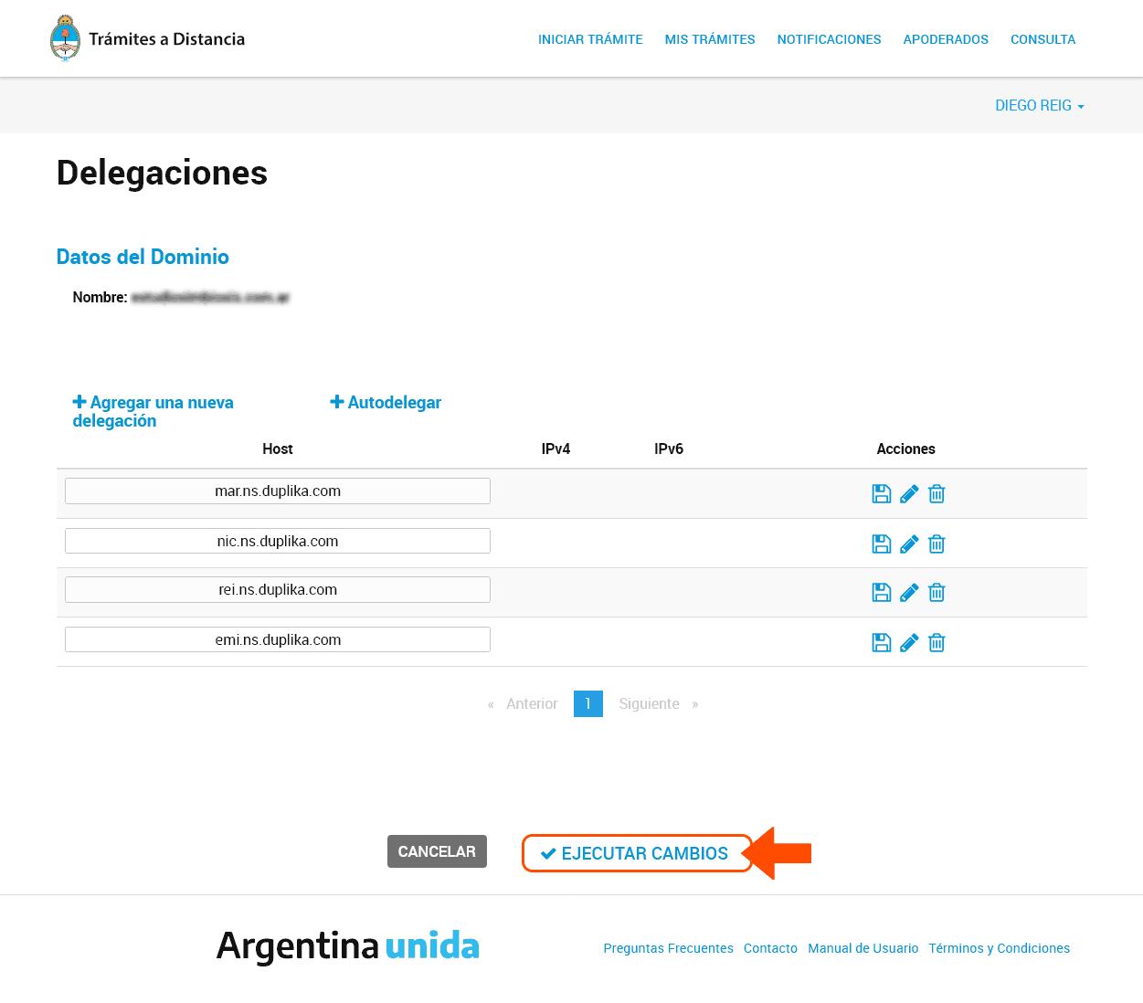Go to MIS TRÁMITES section
This screenshot has width=1143, height=1003.
pyautogui.click(x=710, y=39)
